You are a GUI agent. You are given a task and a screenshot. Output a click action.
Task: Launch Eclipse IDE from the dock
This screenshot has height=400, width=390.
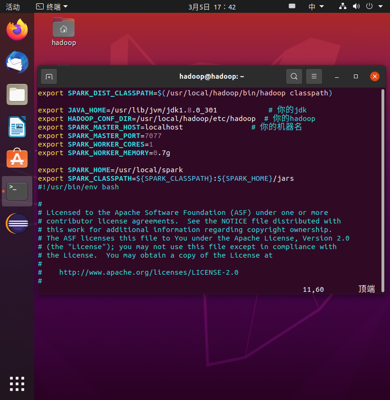click(17, 223)
